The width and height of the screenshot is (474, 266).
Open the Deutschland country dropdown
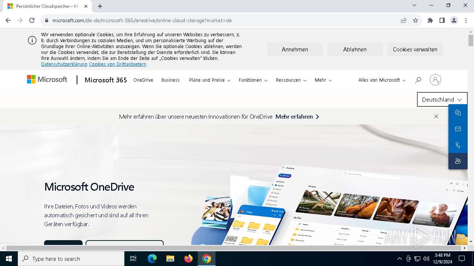click(442, 99)
